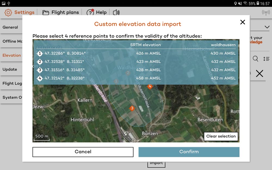
Task: Confirm the custom elevation data import
Action: point(189,152)
